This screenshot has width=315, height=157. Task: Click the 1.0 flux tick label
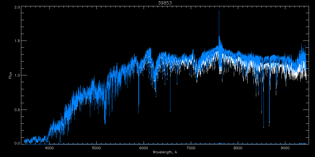tap(17, 75)
